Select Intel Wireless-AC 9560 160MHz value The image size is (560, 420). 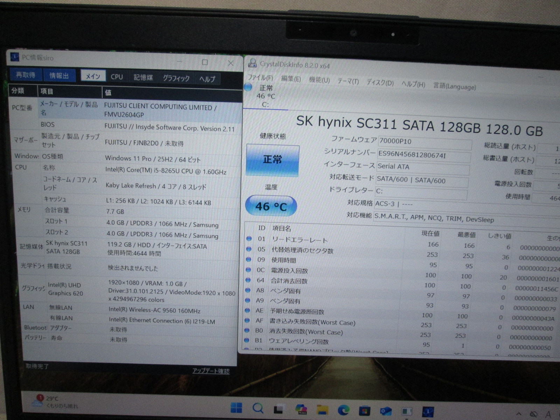coord(154,310)
